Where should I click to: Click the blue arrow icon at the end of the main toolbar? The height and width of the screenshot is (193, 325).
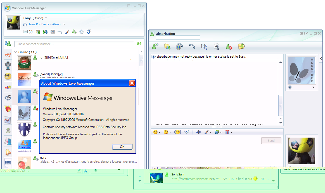[x=89, y=32]
